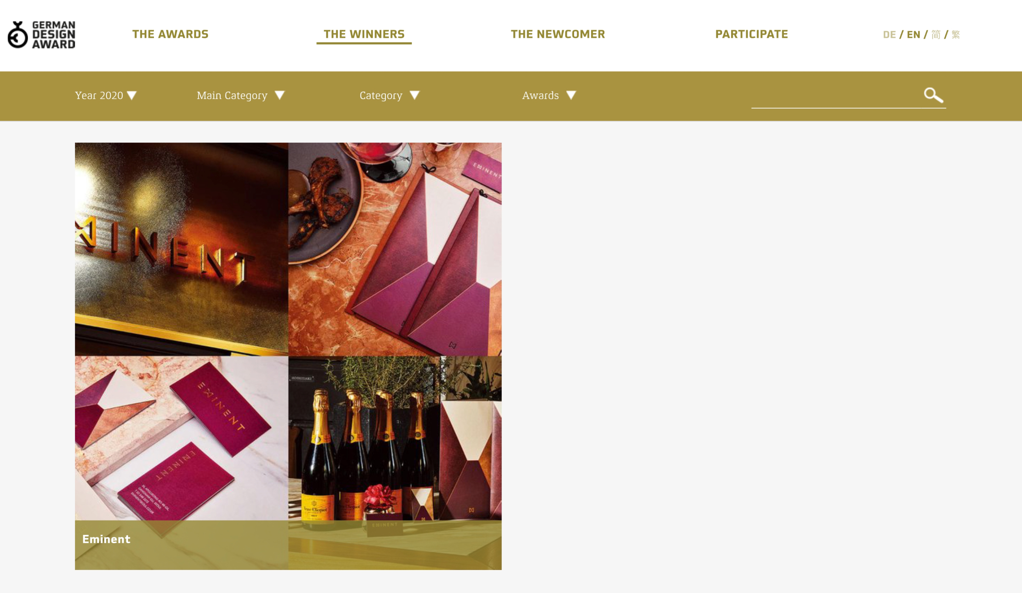The width and height of the screenshot is (1022, 593).
Task: Click the search magnifier icon
Action: coord(933,95)
